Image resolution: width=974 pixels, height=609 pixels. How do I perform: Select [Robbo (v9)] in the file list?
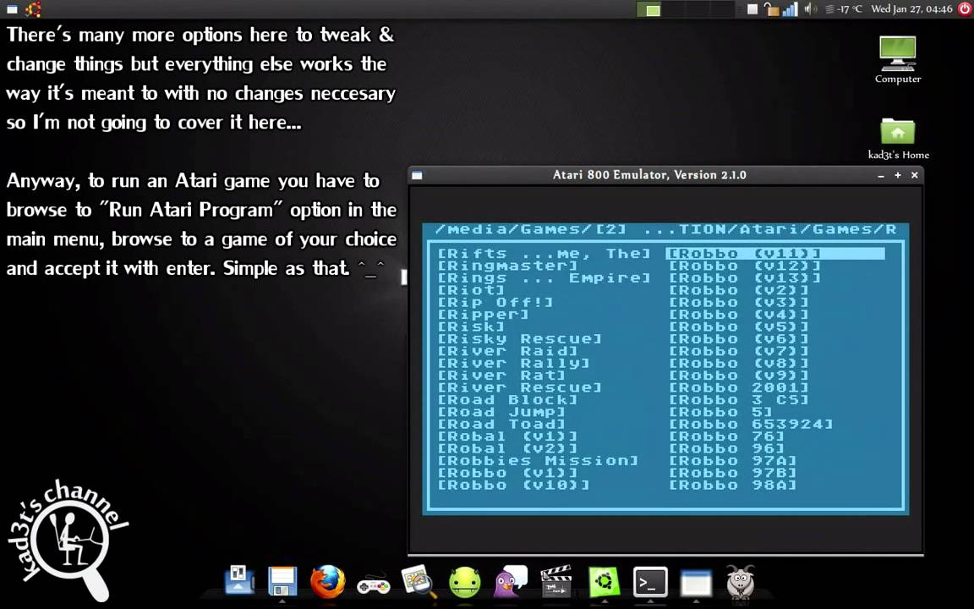click(x=739, y=376)
